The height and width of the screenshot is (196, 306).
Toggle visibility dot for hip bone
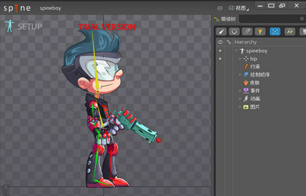coord(220,59)
